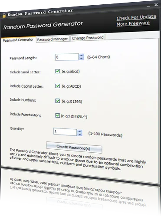Click the Create Password(s) button
The width and height of the screenshot is (161, 217).
74,148
